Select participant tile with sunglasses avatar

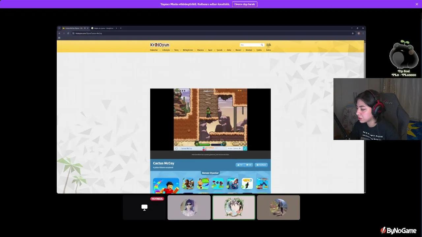(x=189, y=207)
